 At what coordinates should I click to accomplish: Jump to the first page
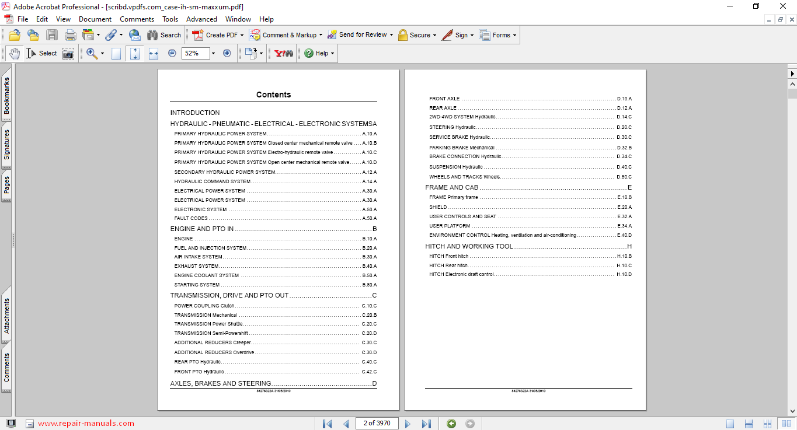tap(327, 424)
